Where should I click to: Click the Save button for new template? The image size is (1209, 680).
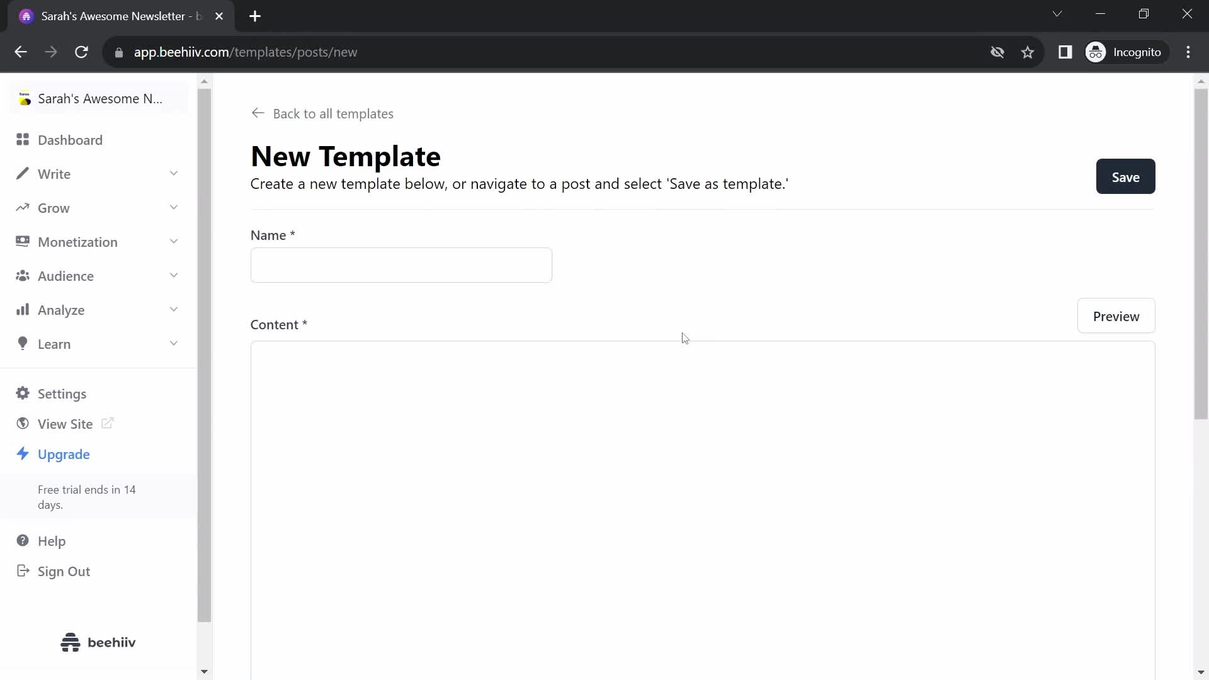tap(1126, 177)
